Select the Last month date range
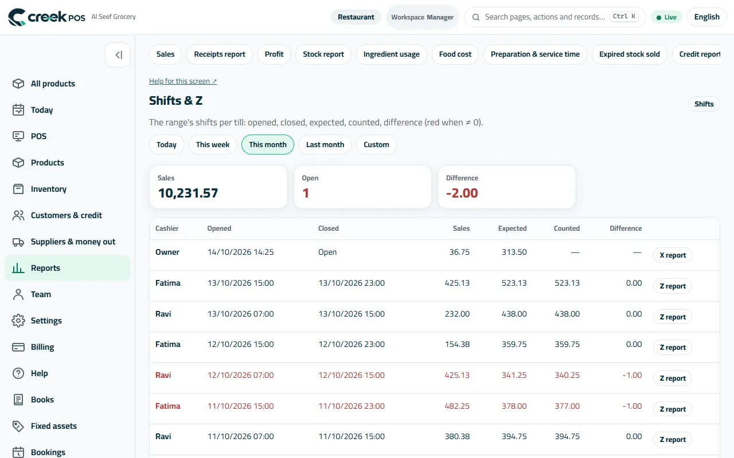Screen dimensions: 734x458 click(x=325, y=145)
